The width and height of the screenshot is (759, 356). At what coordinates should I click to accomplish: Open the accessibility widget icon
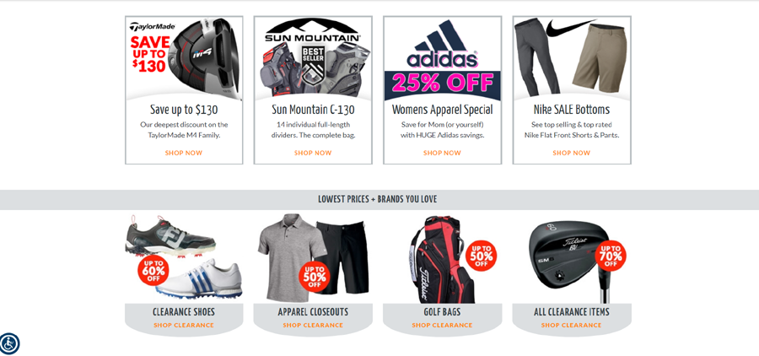point(9,343)
